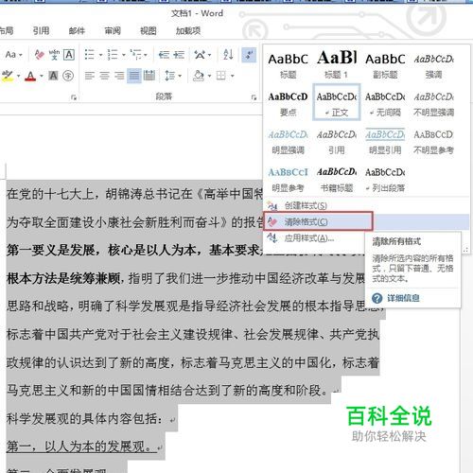Click the Borders grid icon
The width and height of the screenshot is (473, 473).
[221, 76]
